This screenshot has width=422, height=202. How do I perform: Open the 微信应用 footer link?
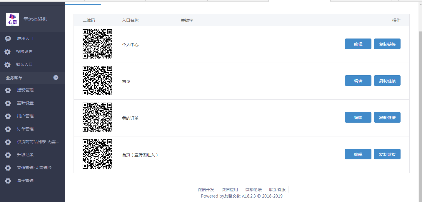click(230, 190)
